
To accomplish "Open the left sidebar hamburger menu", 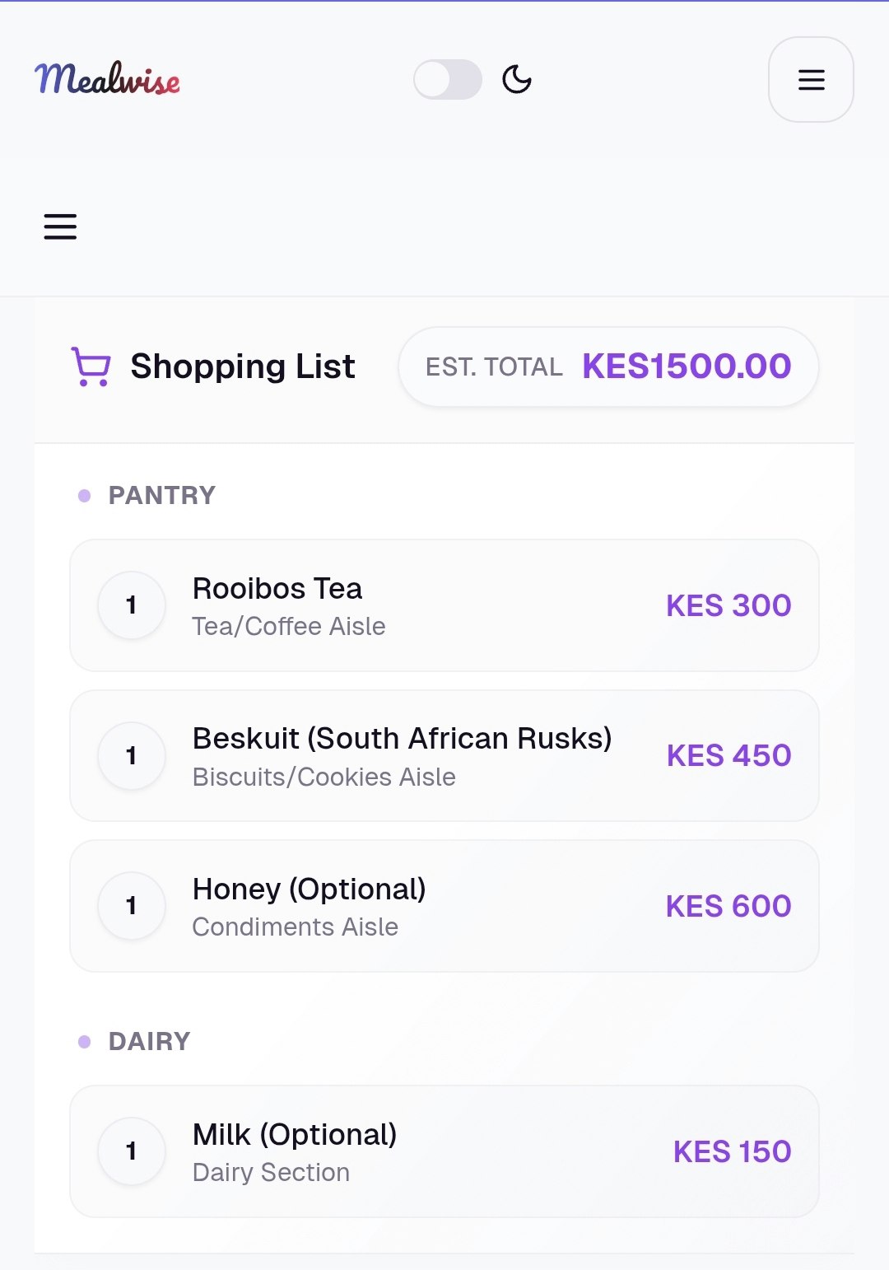I will click(59, 226).
